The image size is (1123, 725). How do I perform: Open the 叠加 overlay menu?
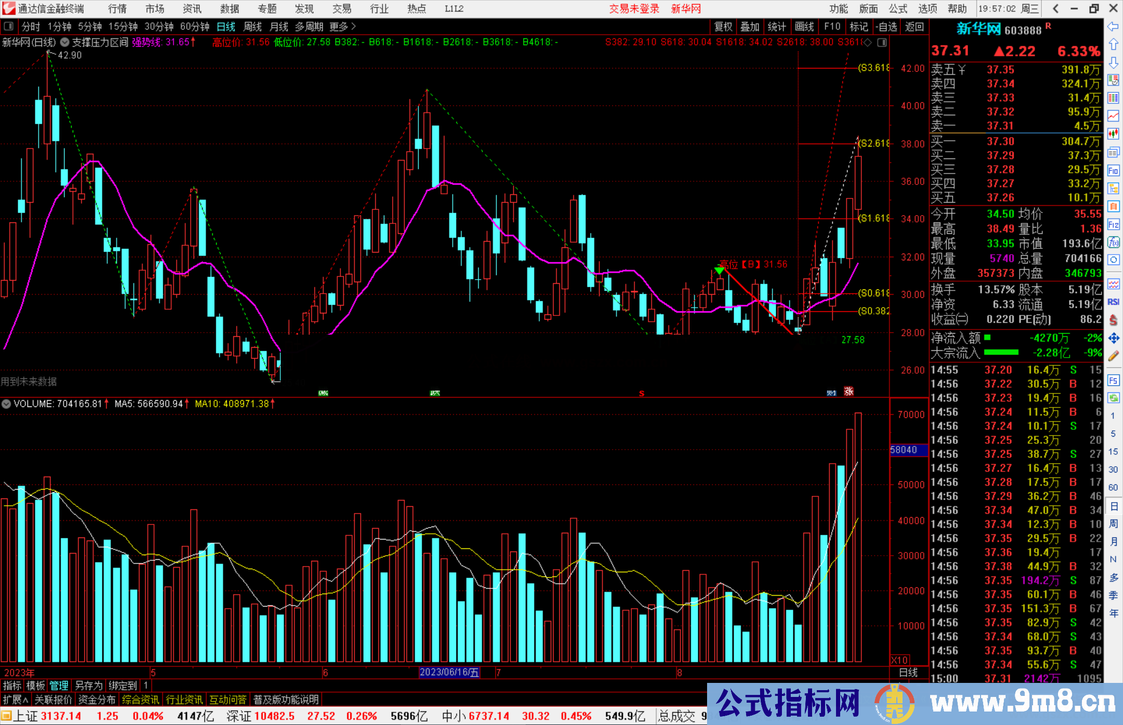coord(750,27)
